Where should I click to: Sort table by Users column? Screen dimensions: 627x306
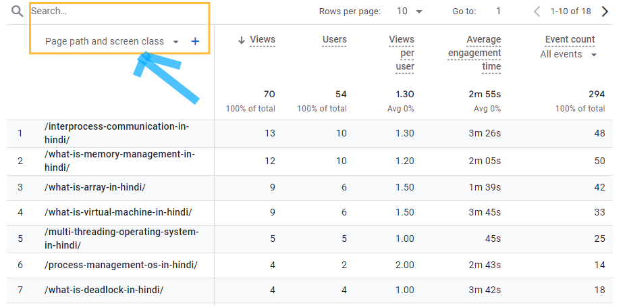point(334,40)
